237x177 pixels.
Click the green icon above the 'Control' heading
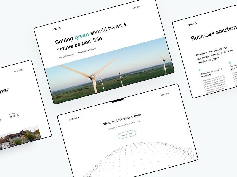point(230,63)
